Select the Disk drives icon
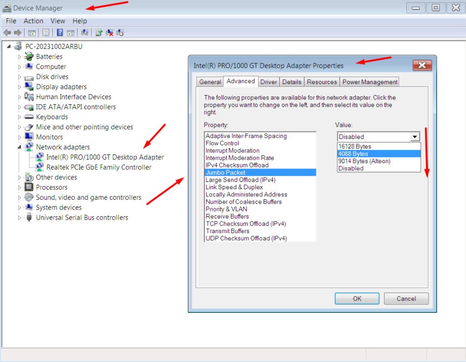466x362 pixels. (29, 77)
